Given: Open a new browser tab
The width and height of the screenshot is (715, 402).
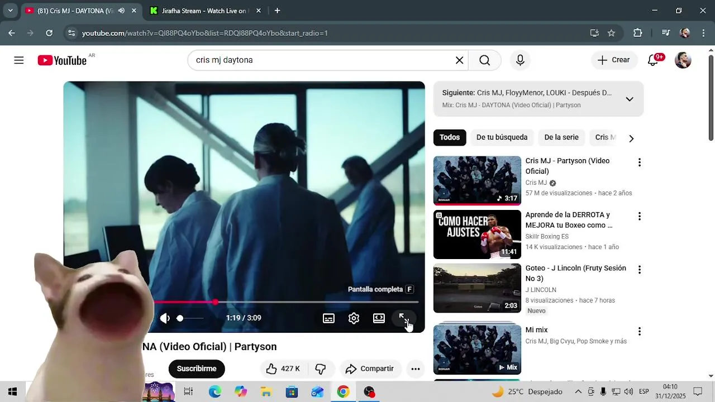Looking at the screenshot, I should [277, 11].
